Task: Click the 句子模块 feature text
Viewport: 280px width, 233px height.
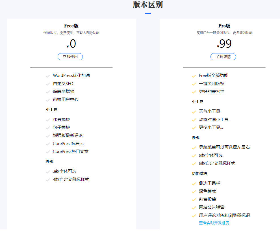Action: click(x=61, y=128)
